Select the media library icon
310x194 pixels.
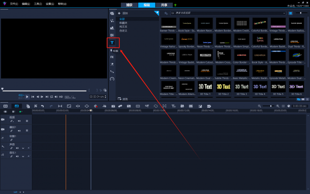[112, 13]
